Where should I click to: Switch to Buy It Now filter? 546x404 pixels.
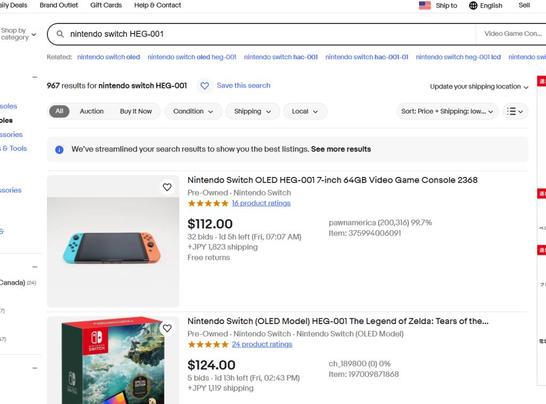[x=136, y=111]
